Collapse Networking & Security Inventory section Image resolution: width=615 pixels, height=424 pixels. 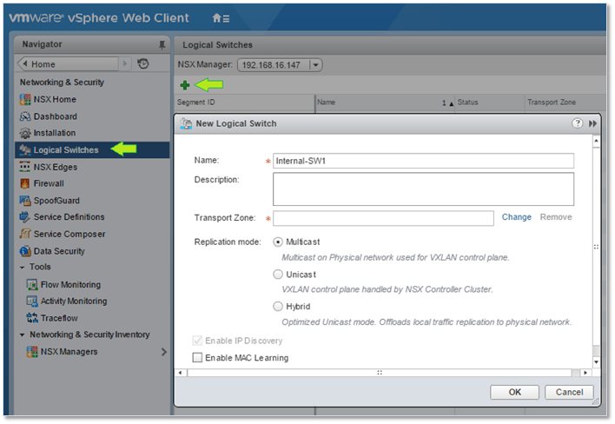click(x=23, y=335)
